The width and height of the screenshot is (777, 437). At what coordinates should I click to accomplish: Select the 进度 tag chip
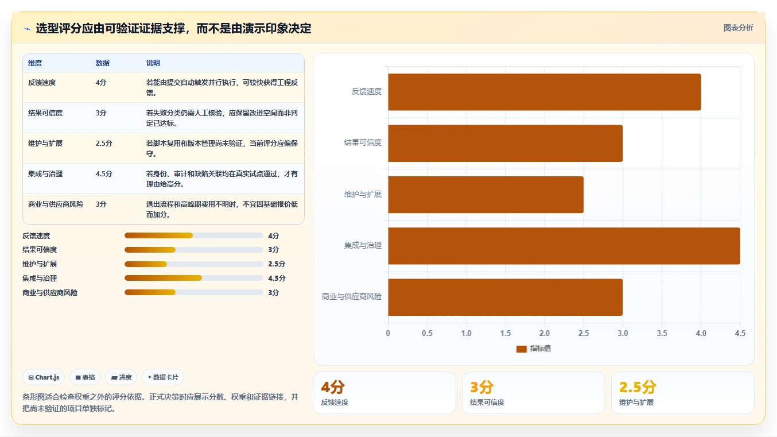[x=121, y=377]
